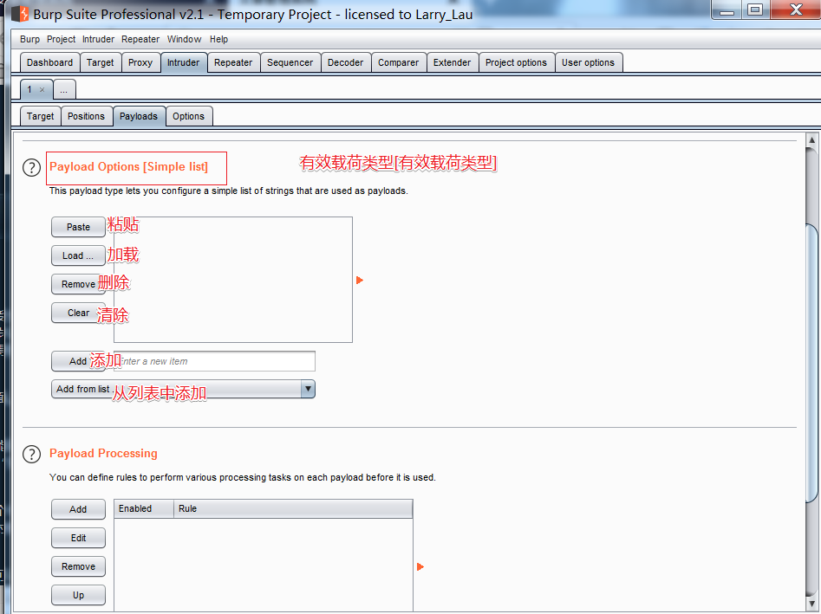Close the Burp Suite window
This screenshot has width=821, height=614.
[x=796, y=10]
